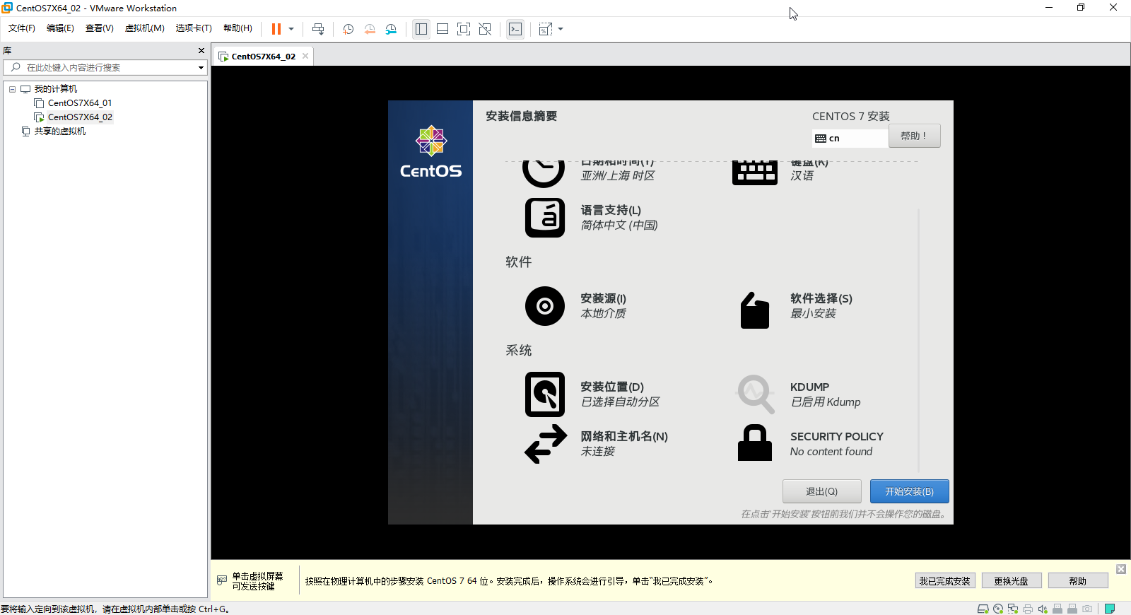The height and width of the screenshot is (615, 1131).
Task: Click the installer summary vertical scrollbar
Action: pos(918,341)
